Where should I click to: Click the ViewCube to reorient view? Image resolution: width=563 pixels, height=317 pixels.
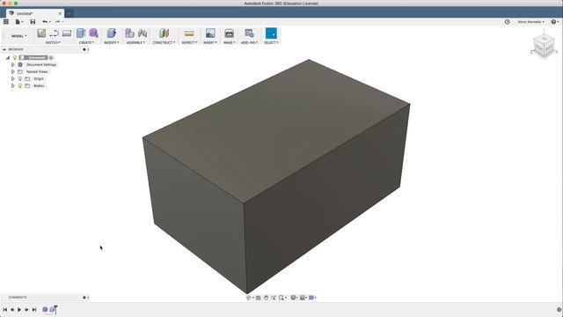544,46
